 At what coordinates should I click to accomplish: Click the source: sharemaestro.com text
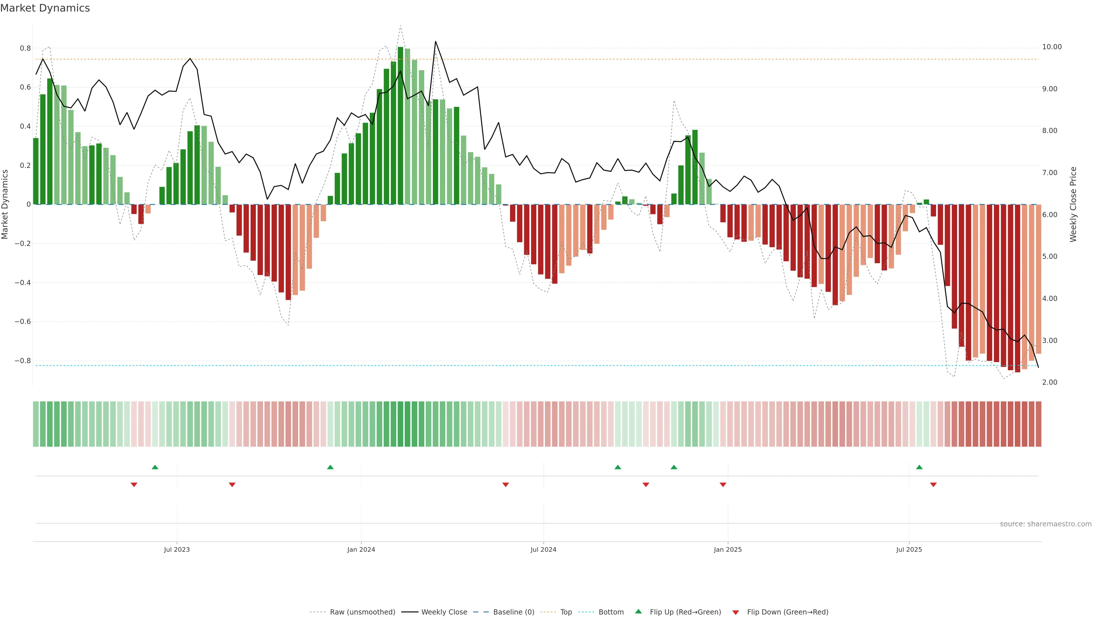coord(1046,524)
